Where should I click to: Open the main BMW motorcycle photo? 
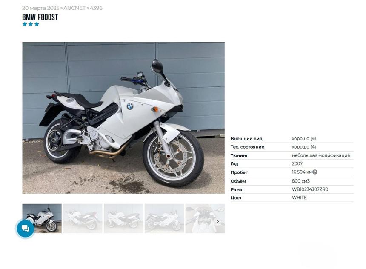click(x=123, y=117)
